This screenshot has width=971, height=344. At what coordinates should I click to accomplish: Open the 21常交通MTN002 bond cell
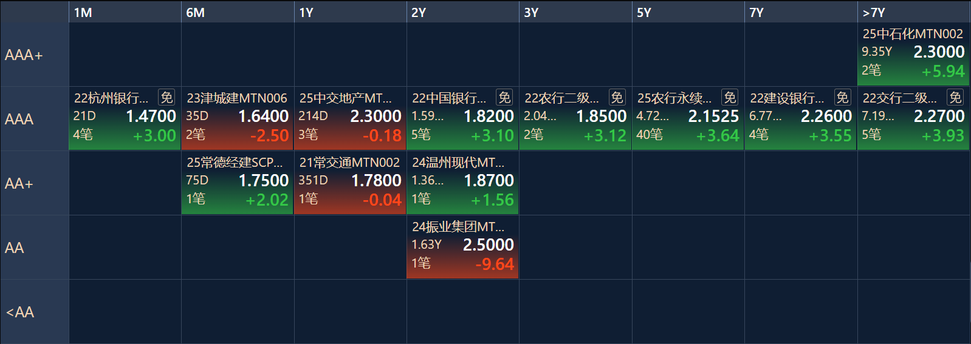click(x=350, y=183)
